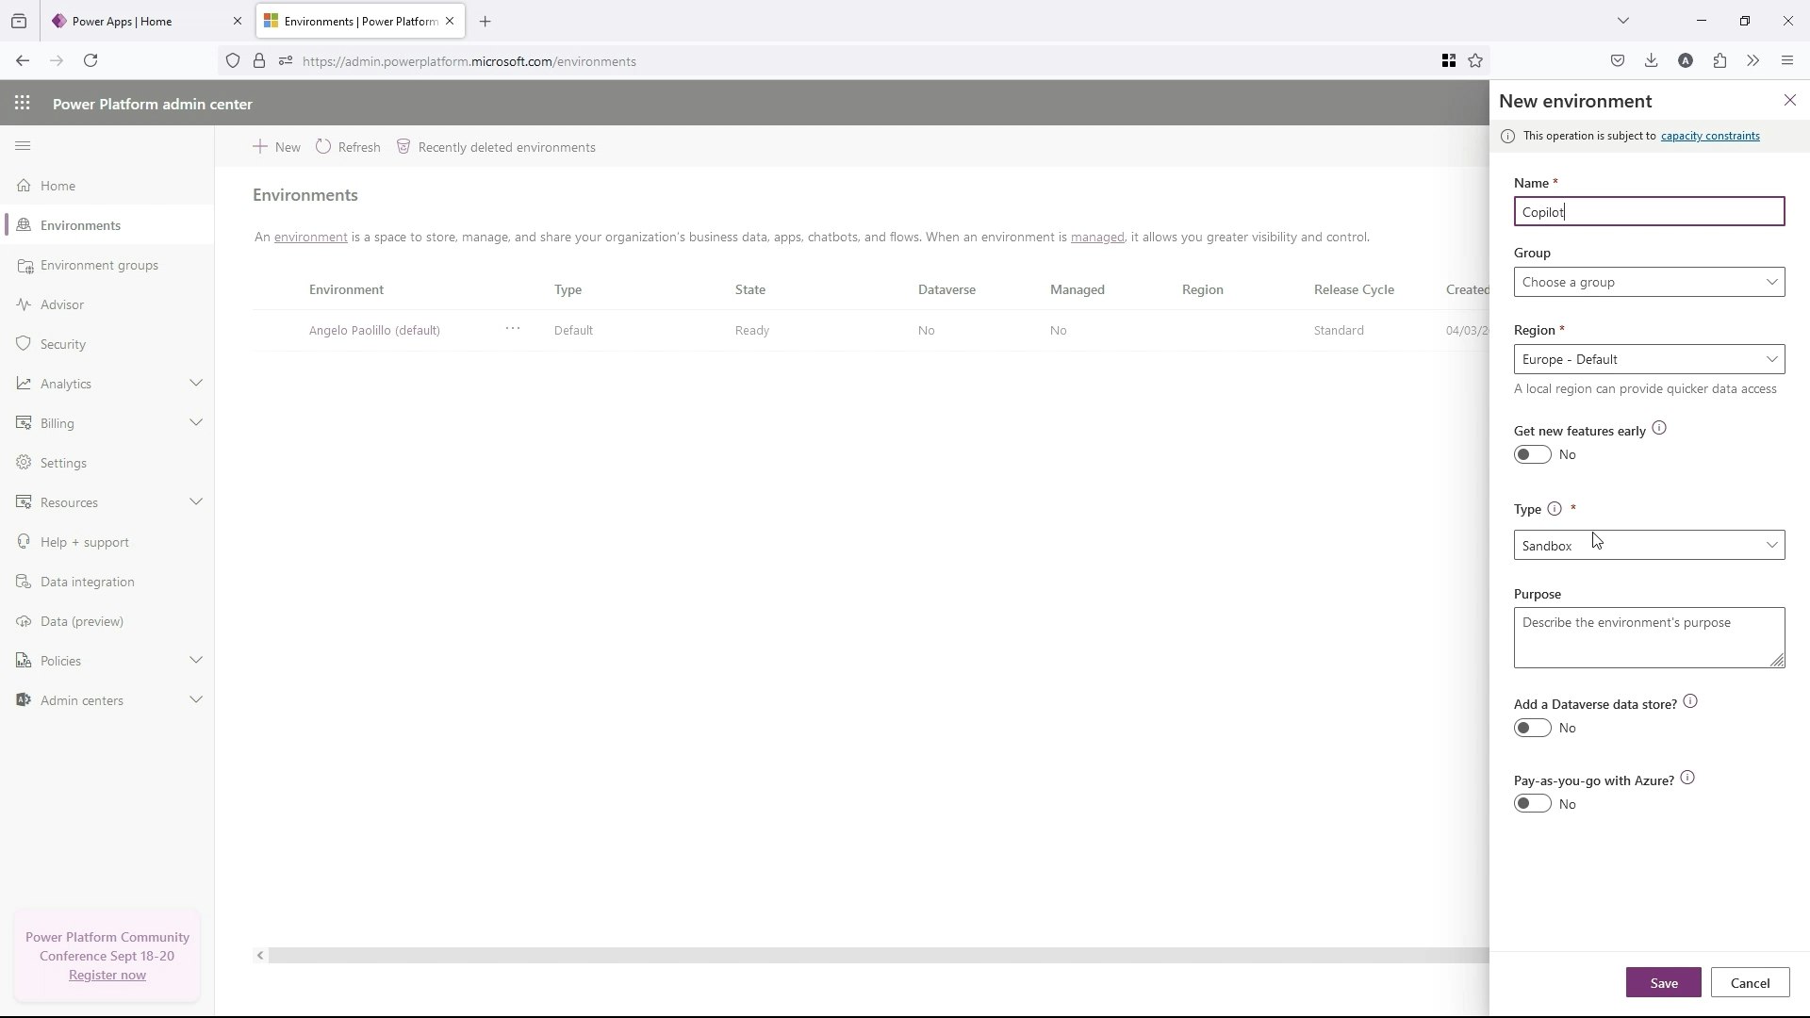Enable Pay-as-you-go with Azure toggle

pos(1532,804)
